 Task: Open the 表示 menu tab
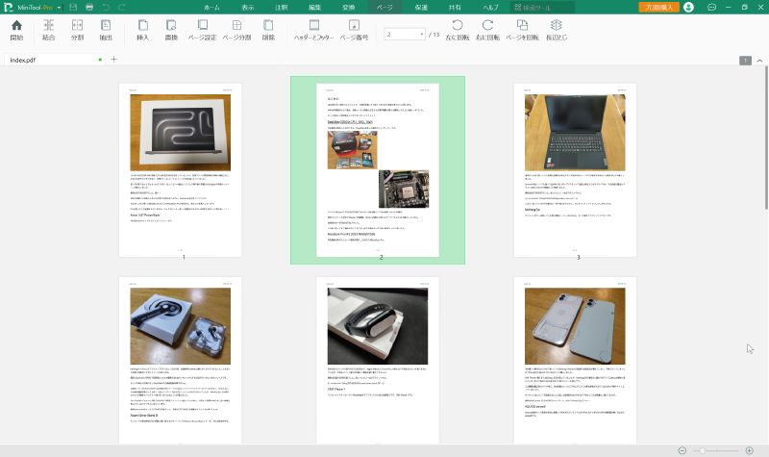(248, 8)
